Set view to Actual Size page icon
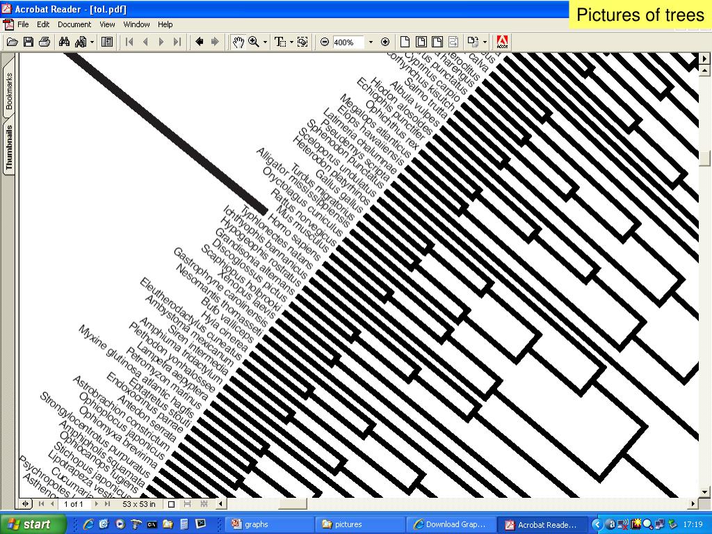712x534 pixels. (x=405, y=42)
